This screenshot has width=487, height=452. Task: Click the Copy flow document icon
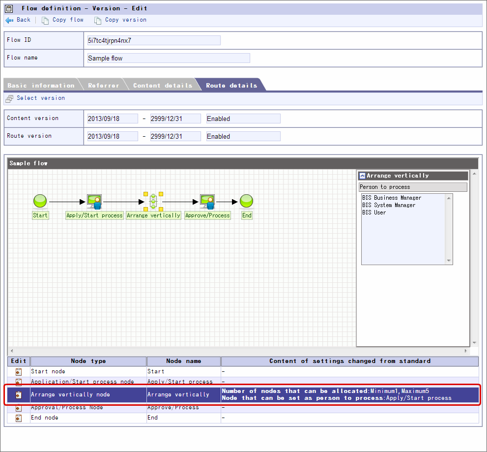[x=45, y=21]
